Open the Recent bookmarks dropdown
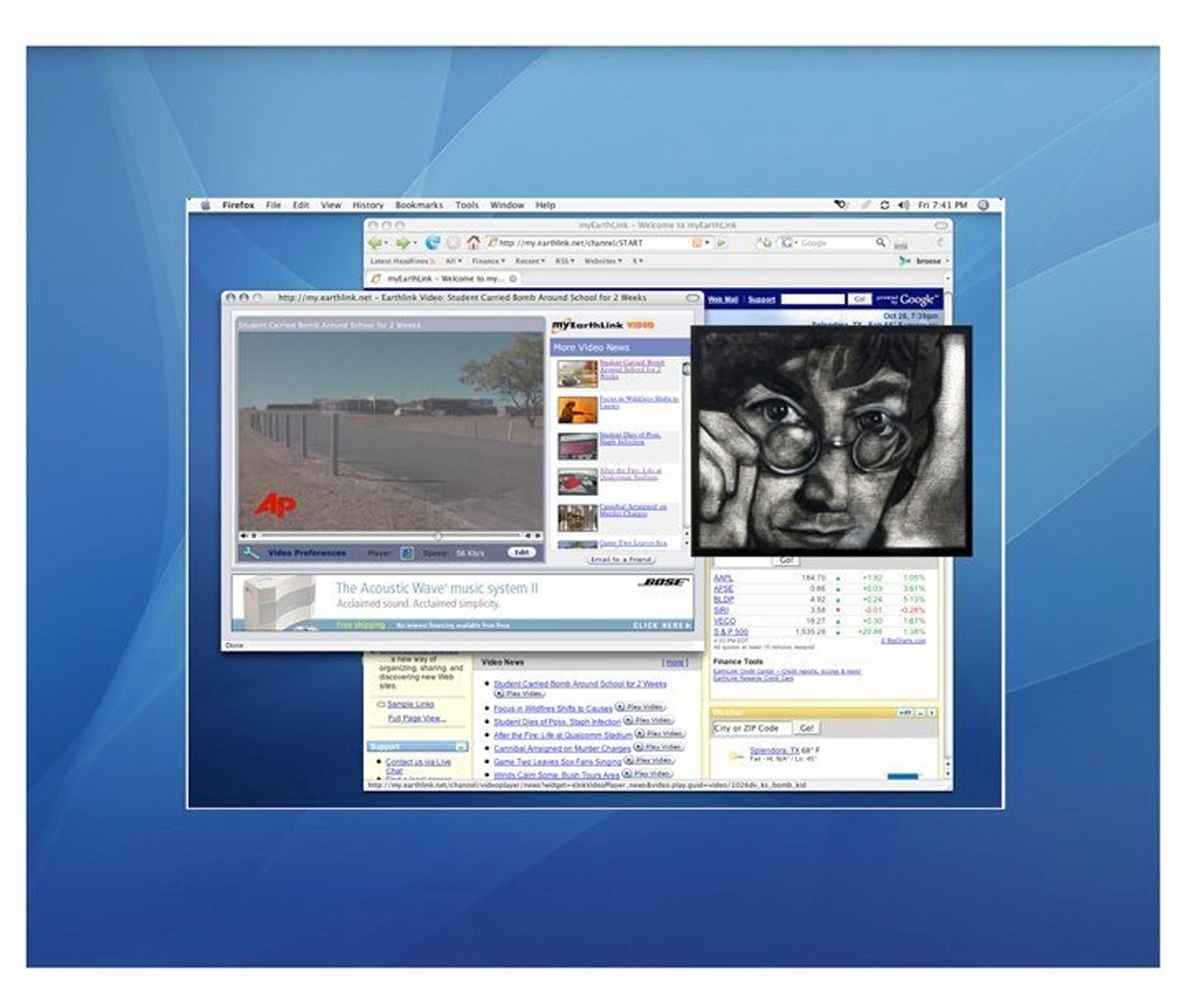Image resolution: width=1190 pixels, height=1006 pixels. pyautogui.click(x=530, y=261)
